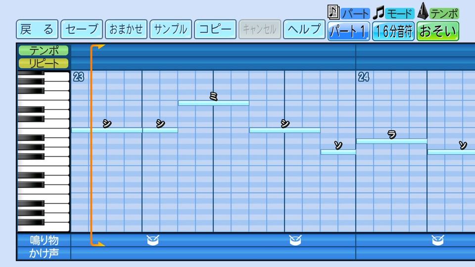Save the song with セーブ
The width and height of the screenshot is (475, 267).
[82, 29]
